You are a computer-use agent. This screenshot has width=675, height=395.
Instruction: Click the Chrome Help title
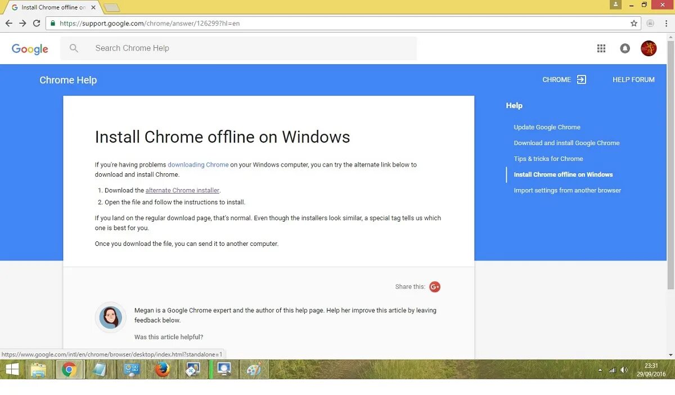[68, 80]
